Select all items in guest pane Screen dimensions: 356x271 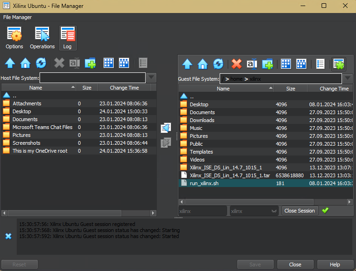coord(286,64)
